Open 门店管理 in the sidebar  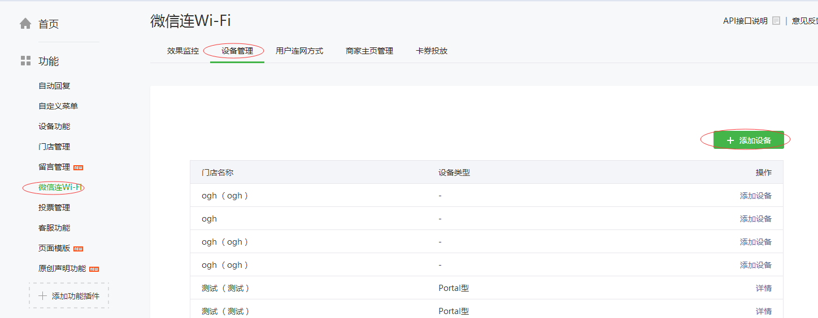[x=54, y=147]
